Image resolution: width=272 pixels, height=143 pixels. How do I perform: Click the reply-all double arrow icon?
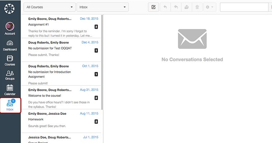pyautogui.click(x=176, y=7)
